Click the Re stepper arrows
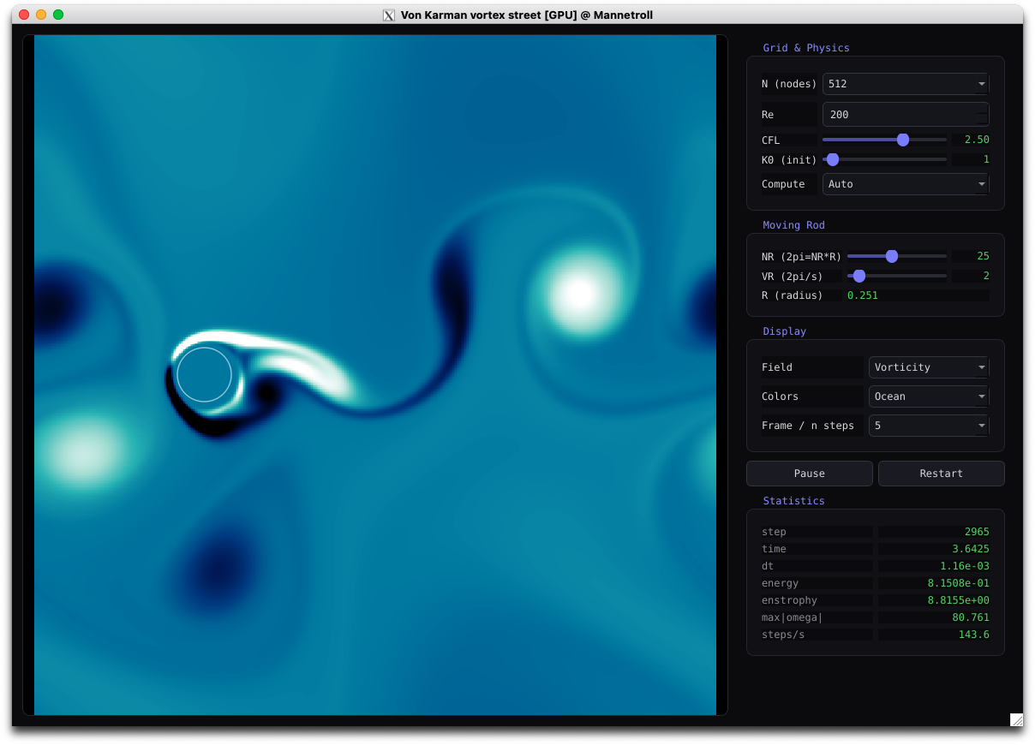This screenshot has width=1035, height=745. pos(983,115)
